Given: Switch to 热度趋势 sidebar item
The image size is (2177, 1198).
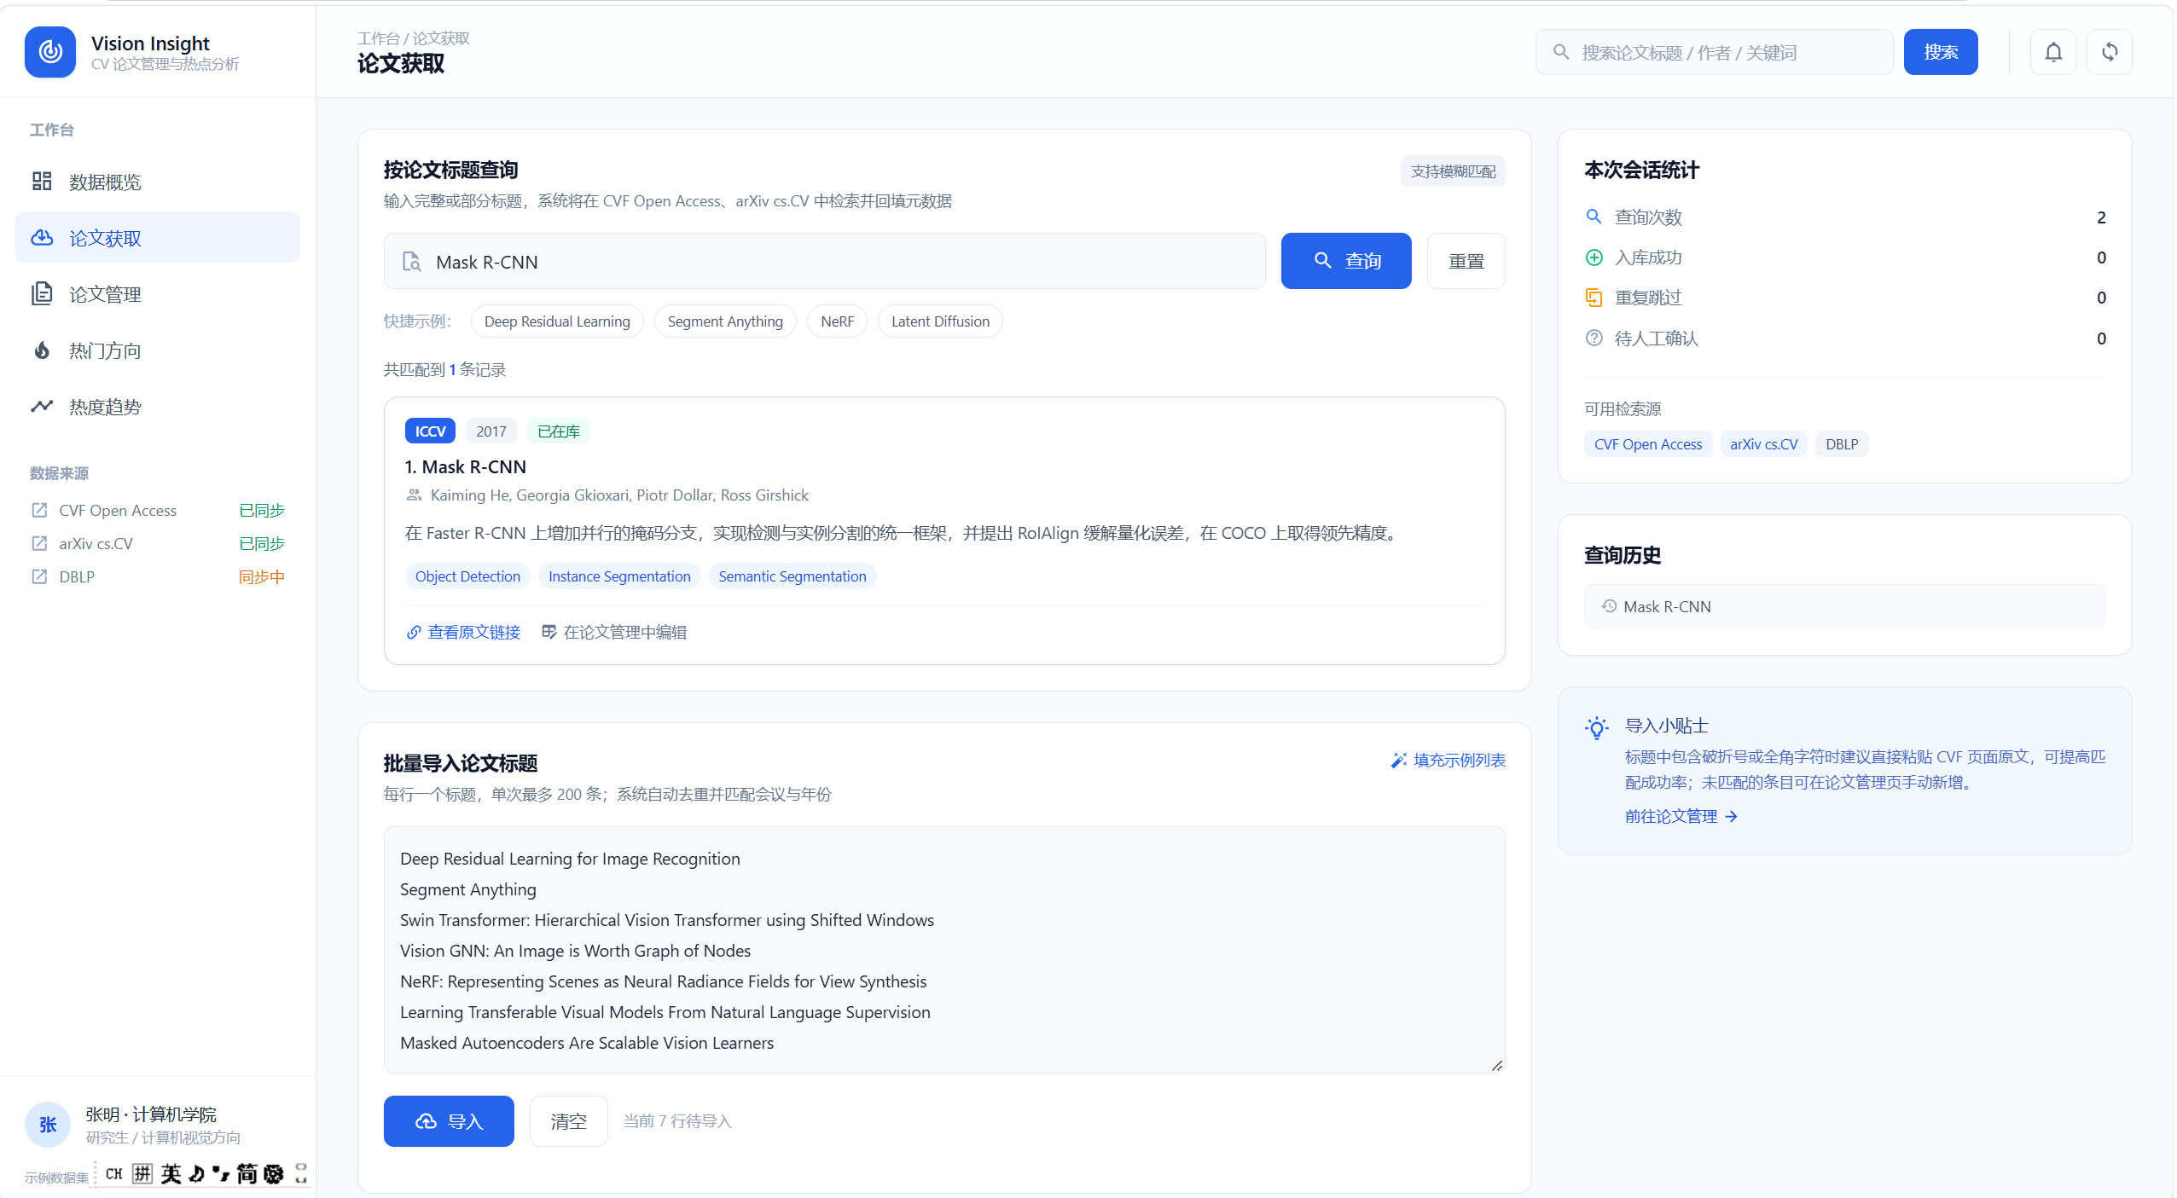Looking at the screenshot, I should pyautogui.click(x=157, y=407).
